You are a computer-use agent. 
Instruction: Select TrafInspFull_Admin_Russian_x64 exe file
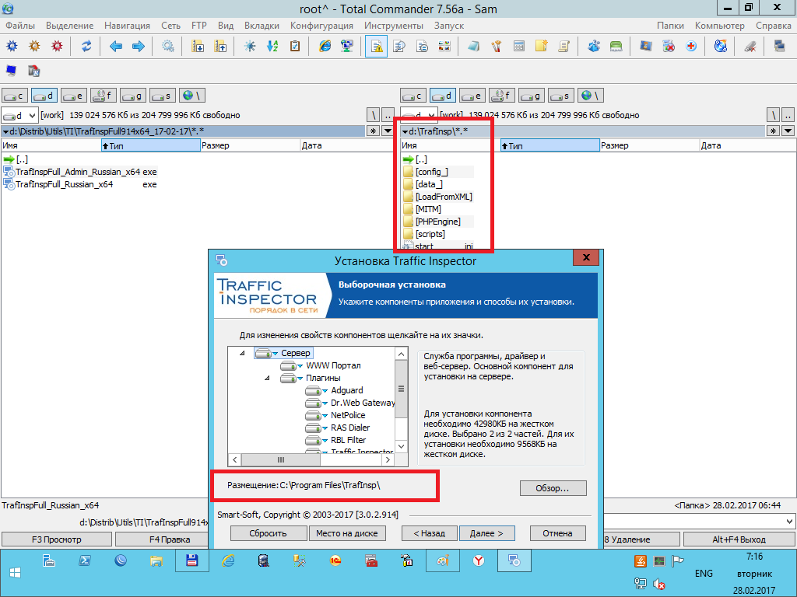[80, 172]
